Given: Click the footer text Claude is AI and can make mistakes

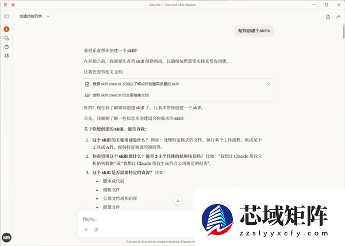Looking at the screenshot, I should [153, 242].
